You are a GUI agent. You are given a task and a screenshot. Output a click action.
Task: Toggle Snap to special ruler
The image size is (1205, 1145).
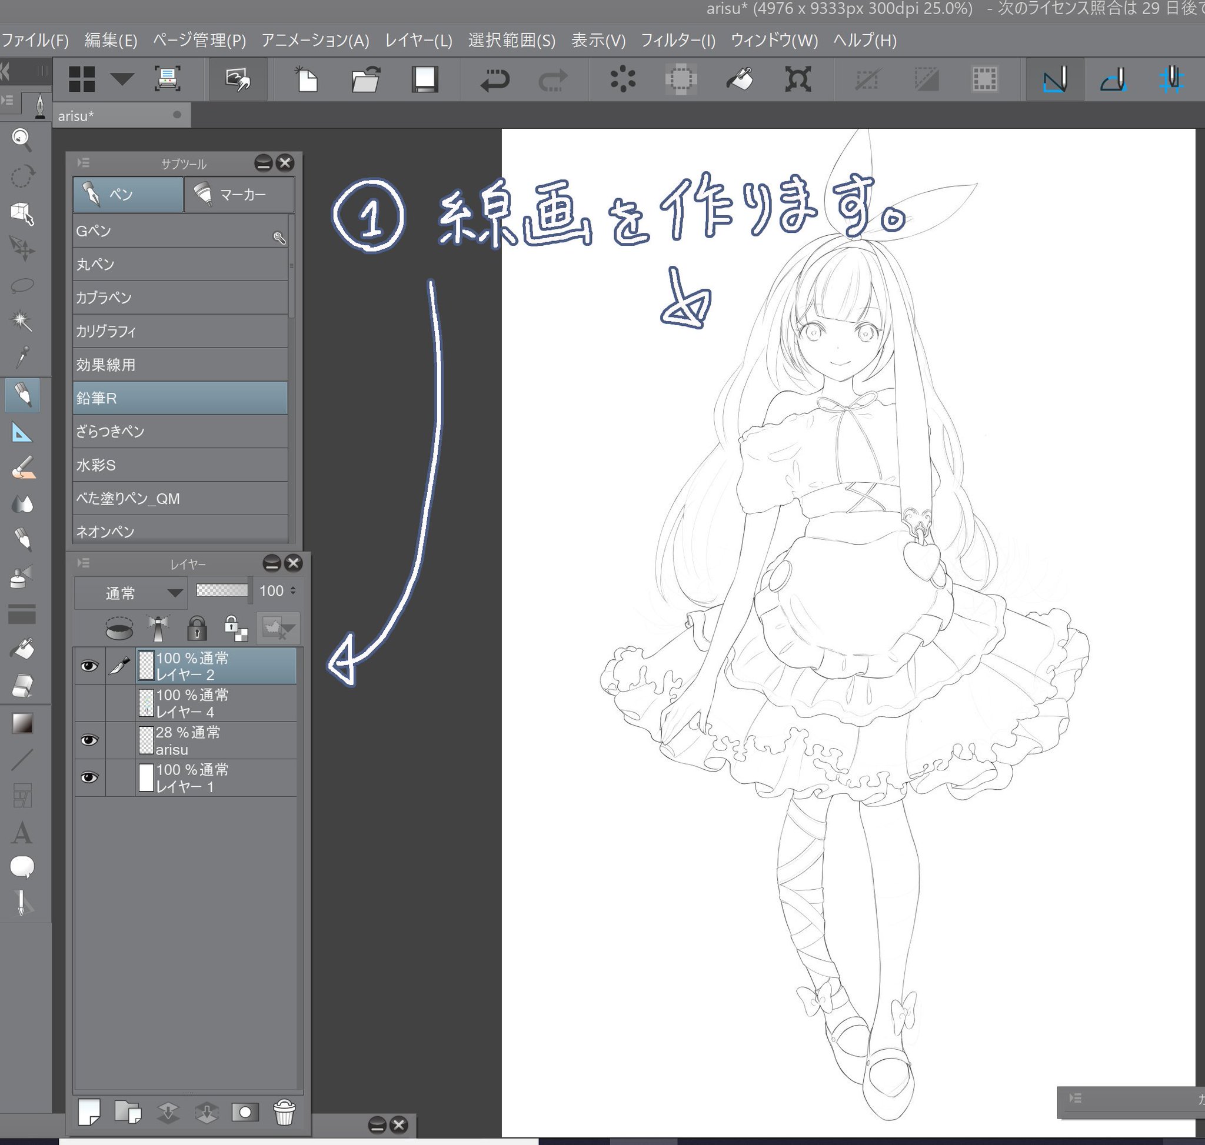1113,79
